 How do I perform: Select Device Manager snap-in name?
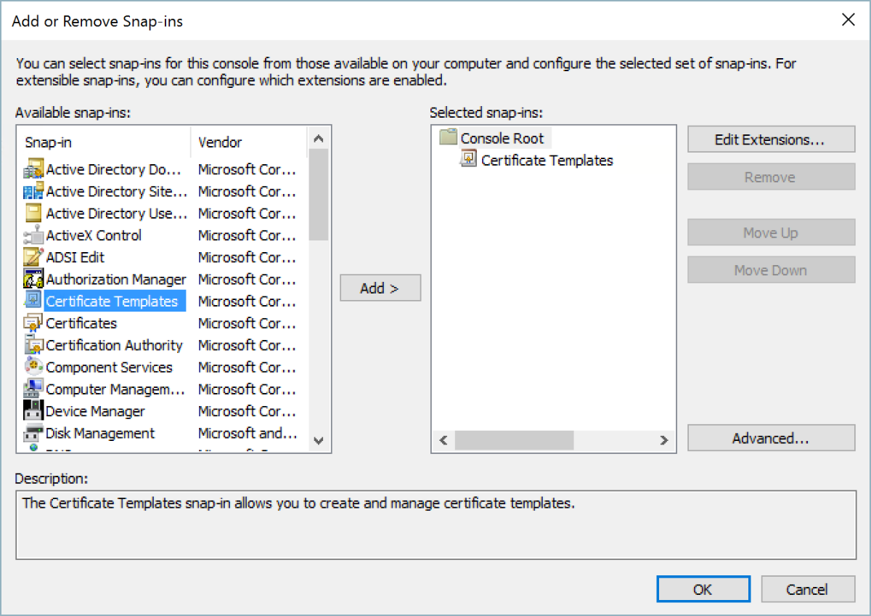(95, 411)
